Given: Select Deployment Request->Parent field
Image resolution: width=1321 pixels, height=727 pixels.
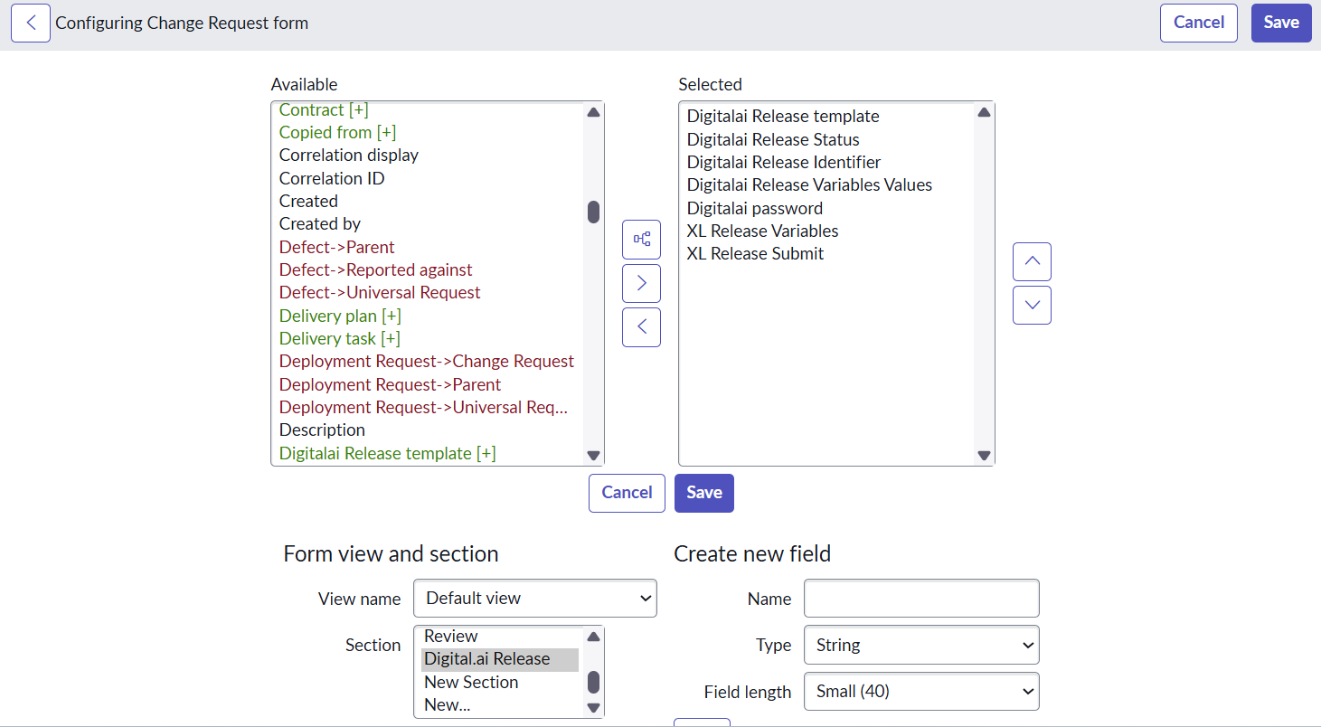Looking at the screenshot, I should (x=390, y=384).
